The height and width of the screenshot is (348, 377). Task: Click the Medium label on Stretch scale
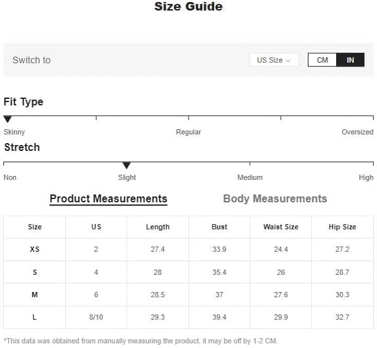(x=250, y=177)
